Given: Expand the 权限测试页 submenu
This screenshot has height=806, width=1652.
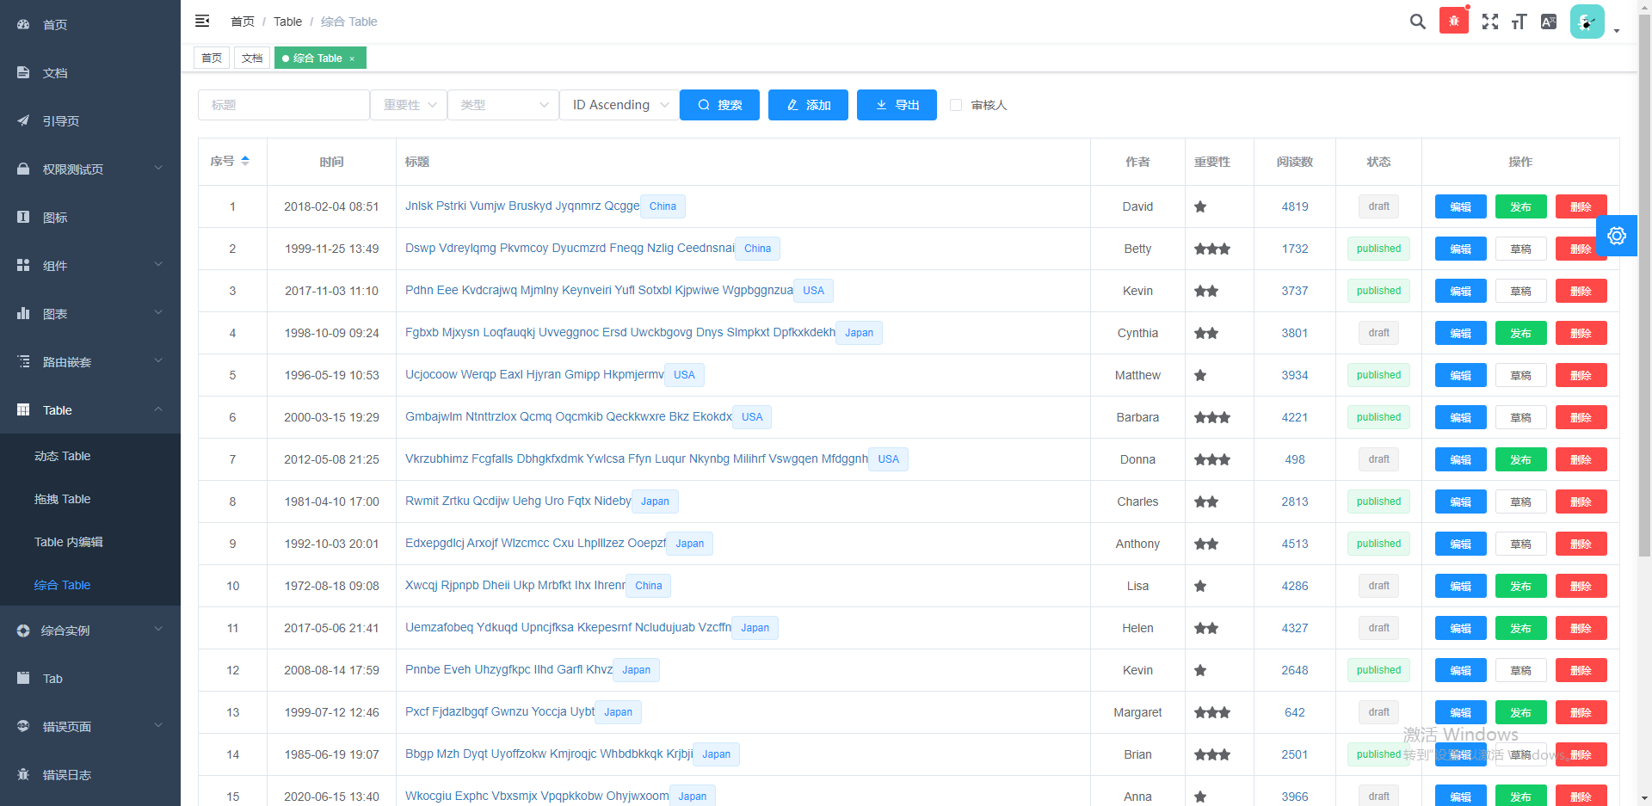Looking at the screenshot, I should click(x=158, y=168).
